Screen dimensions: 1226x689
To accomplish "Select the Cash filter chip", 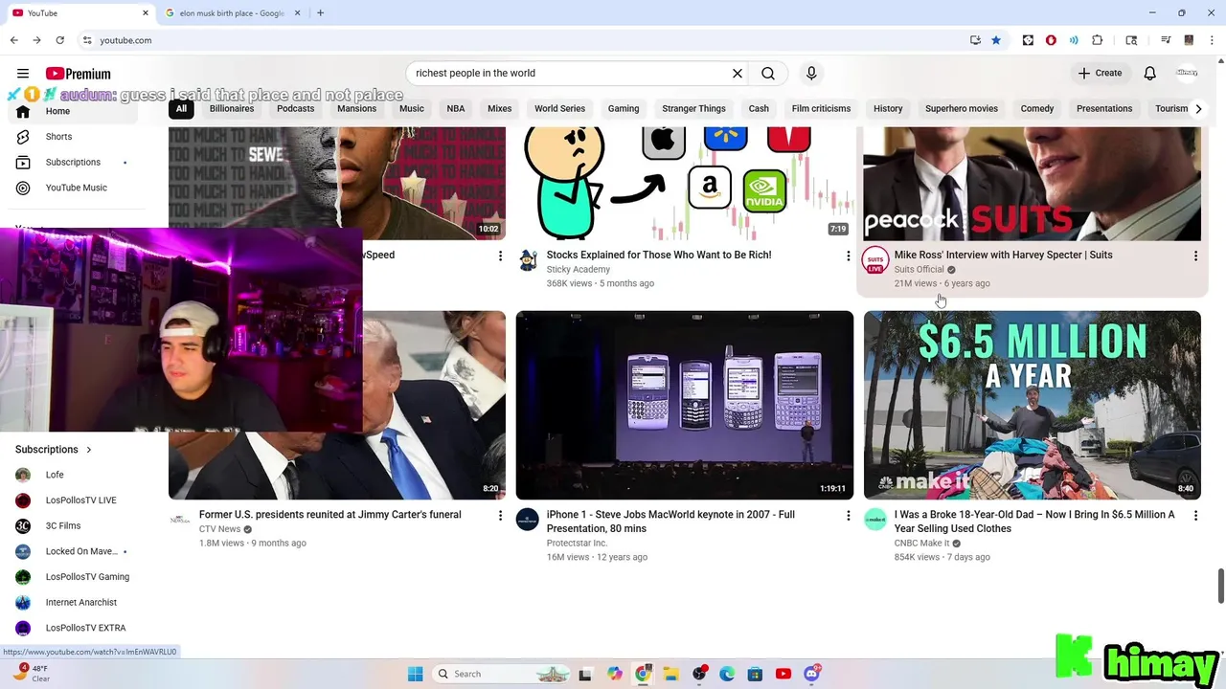I will point(759,108).
